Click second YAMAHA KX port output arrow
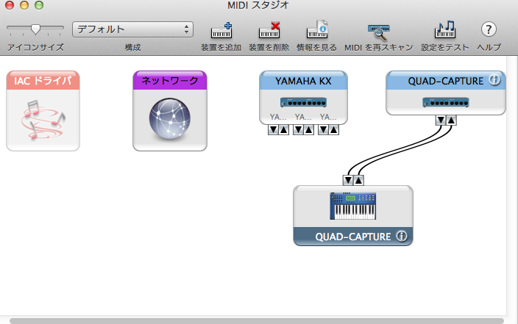Viewport: 518px width, 324px height. 308,129
